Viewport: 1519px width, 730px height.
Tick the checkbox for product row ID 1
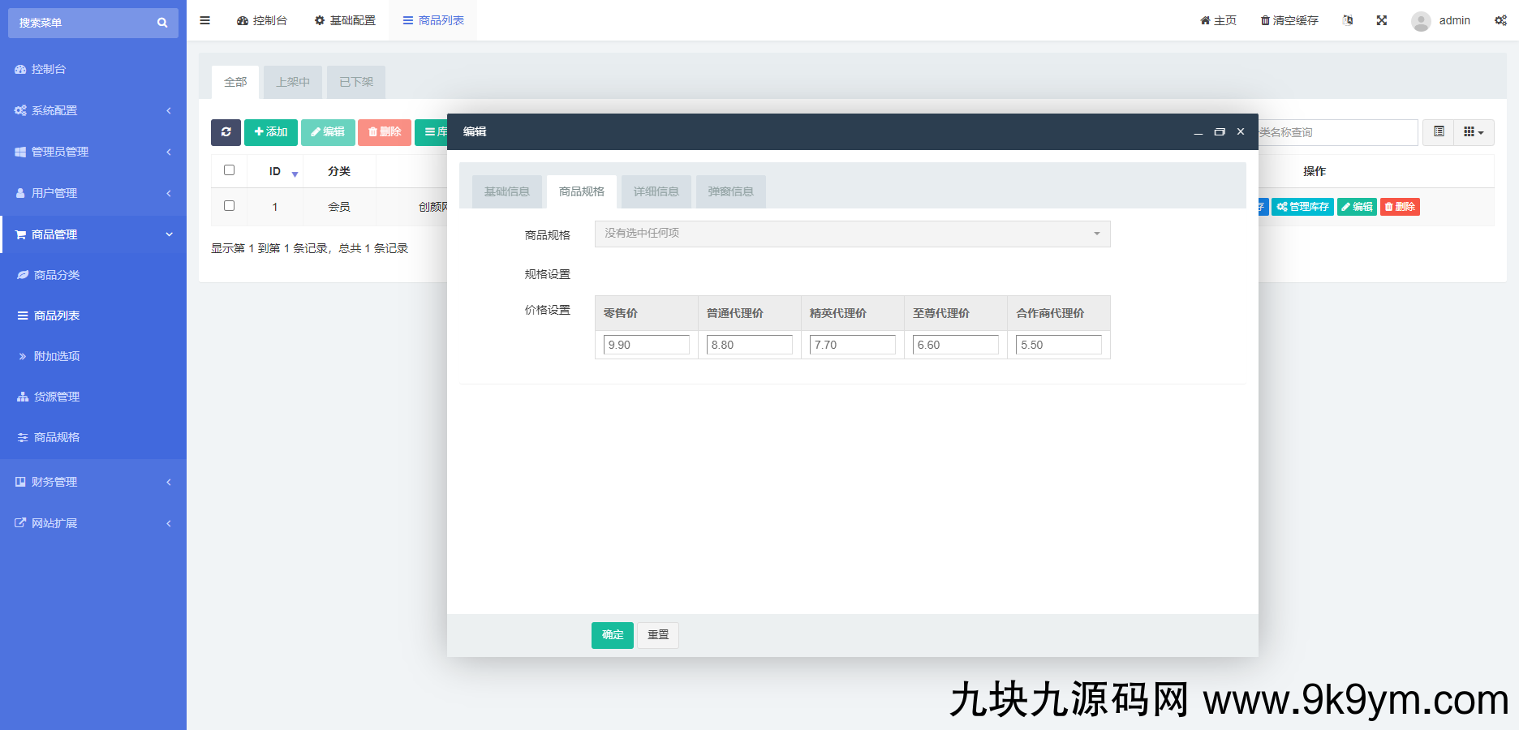click(x=230, y=207)
